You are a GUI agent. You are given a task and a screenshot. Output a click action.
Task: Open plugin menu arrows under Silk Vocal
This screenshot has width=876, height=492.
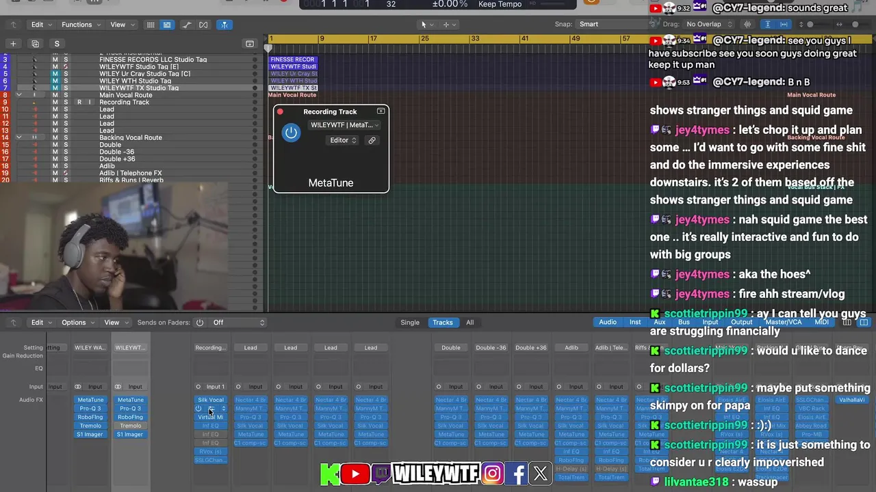pos(223,409)
